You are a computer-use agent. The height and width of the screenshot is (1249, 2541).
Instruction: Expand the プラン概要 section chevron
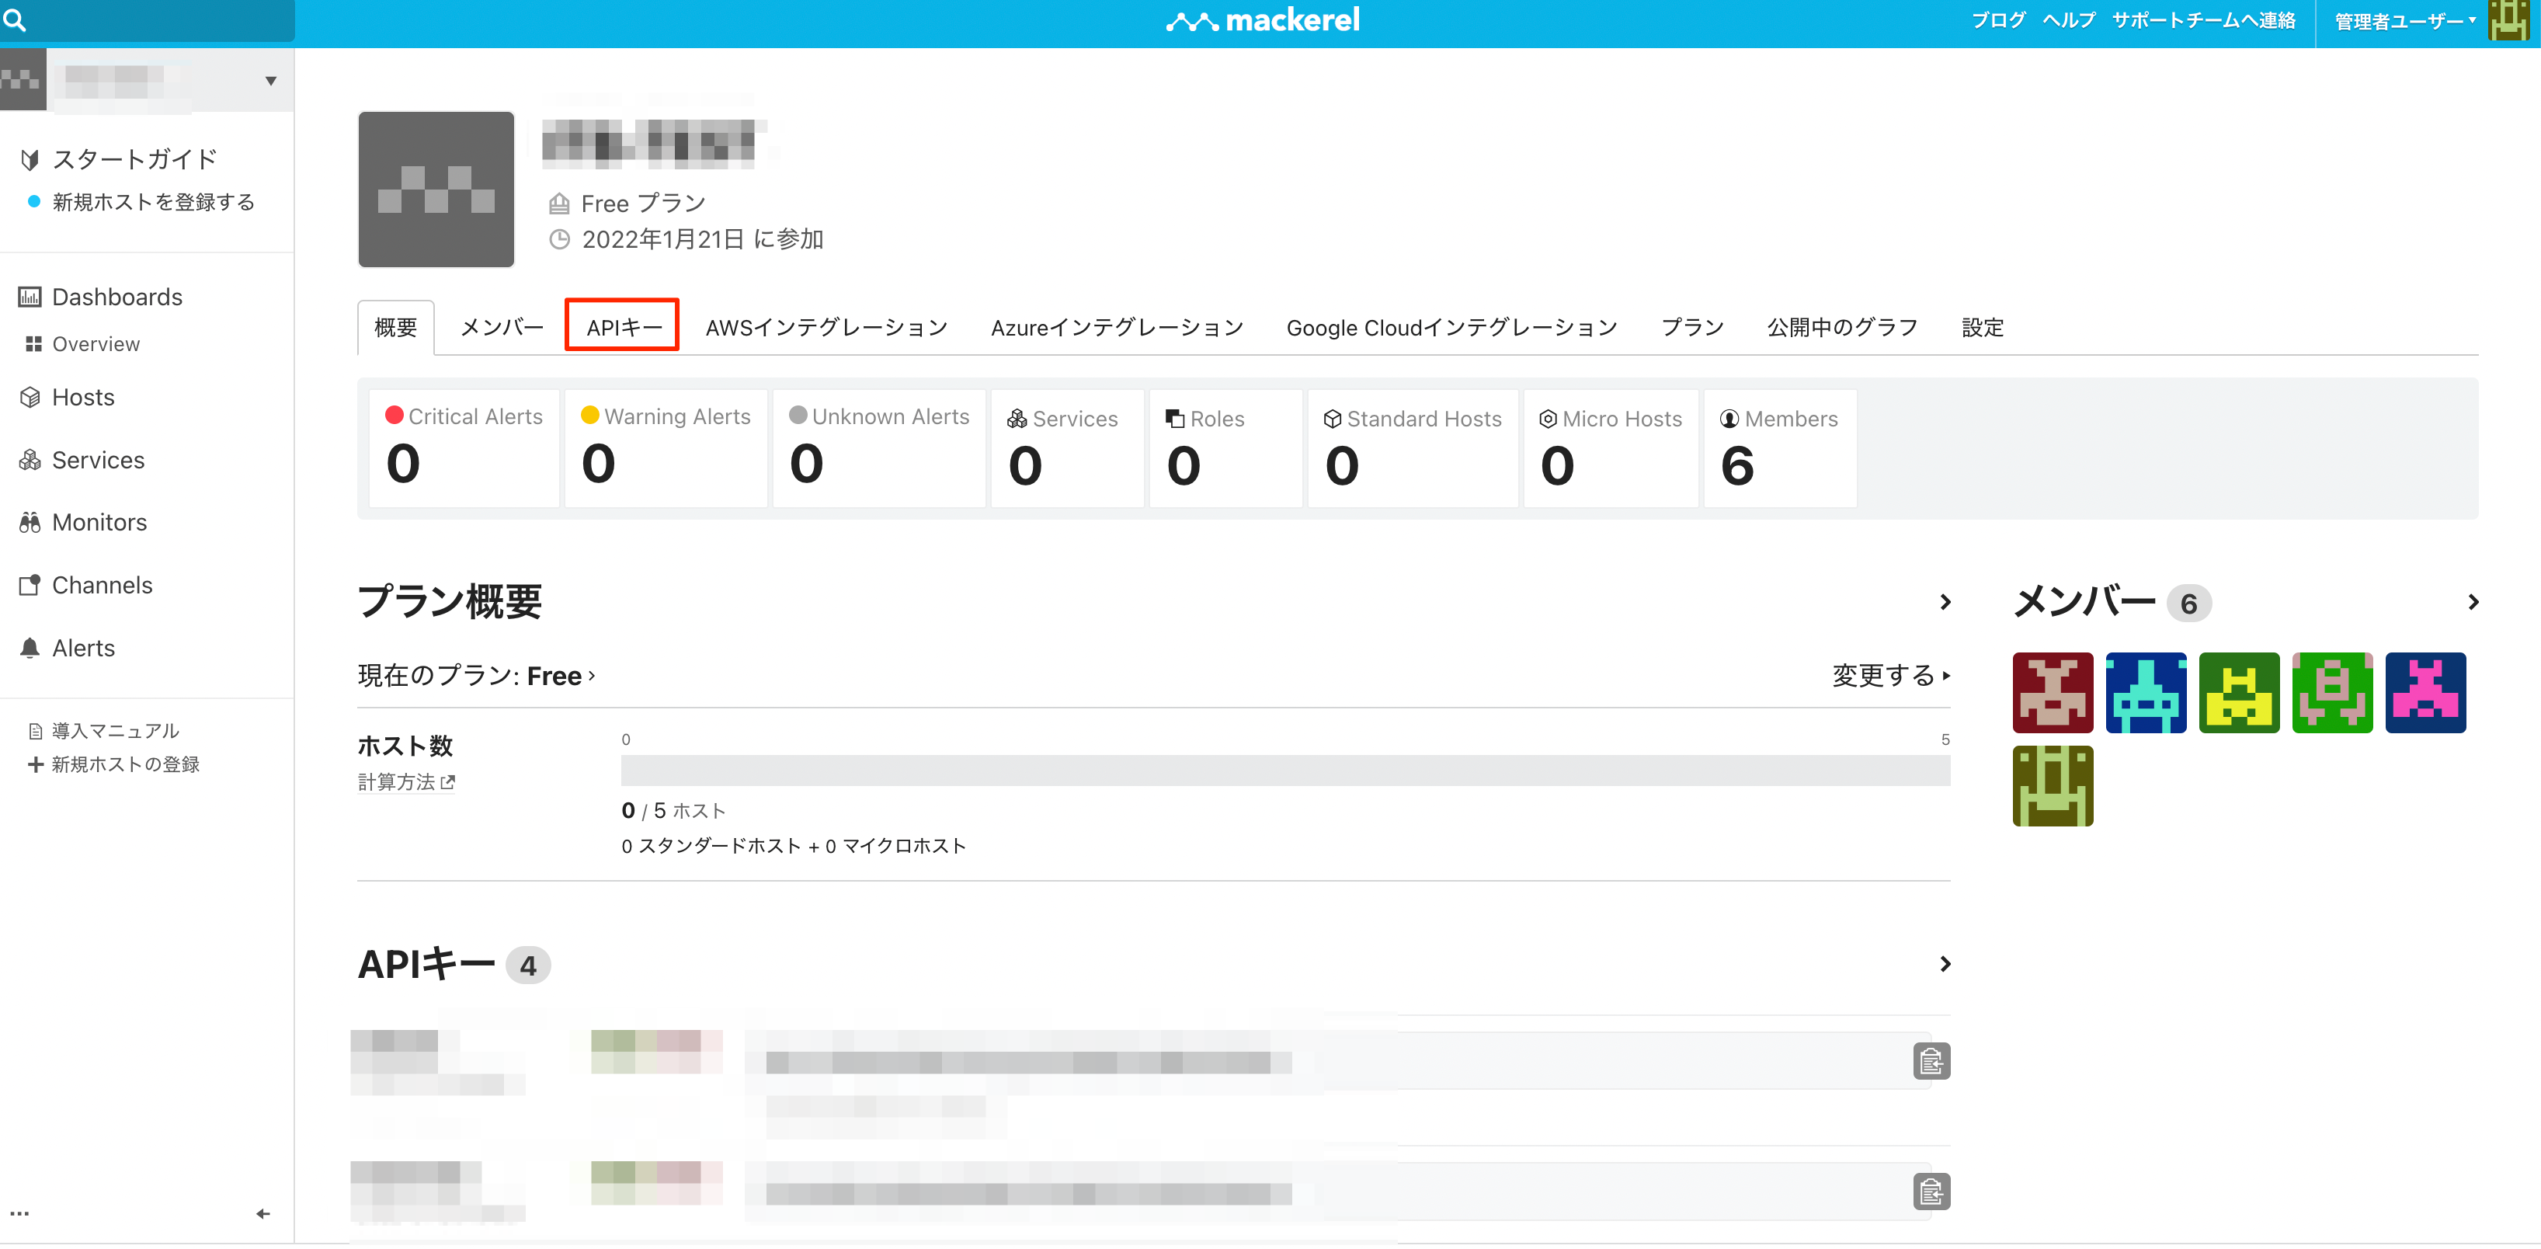pyautogui.click(x=1945, y=602)
